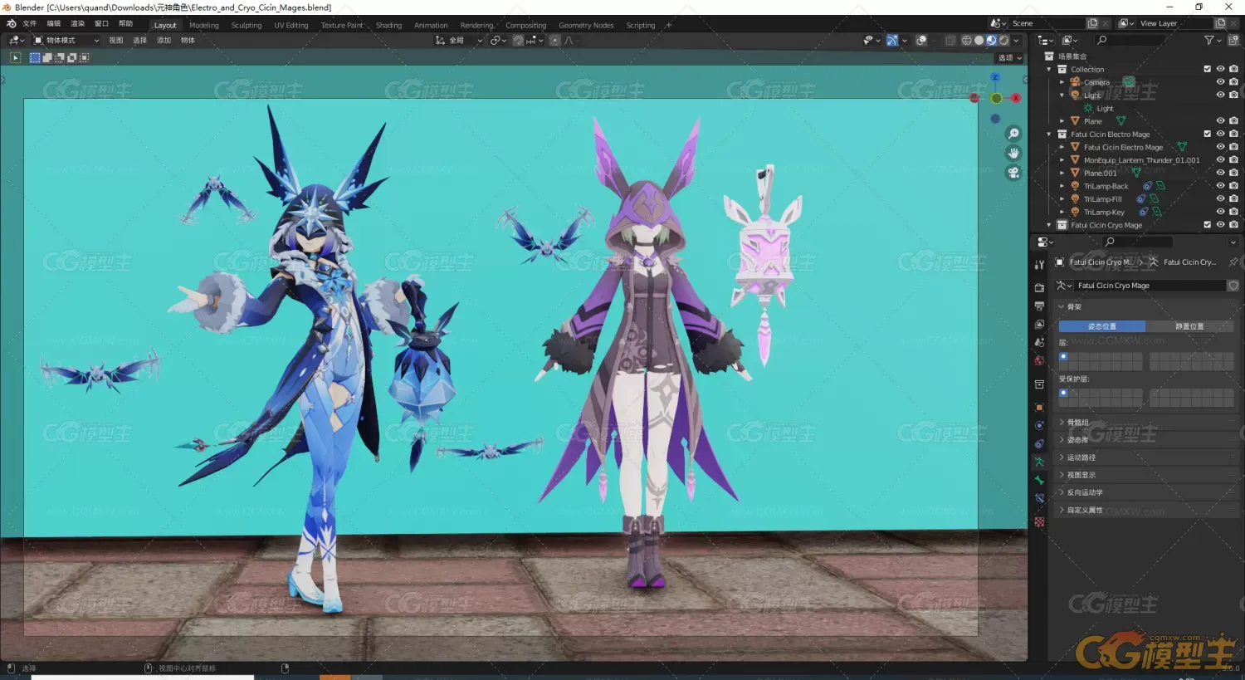Hide TriLamp-Back with its eye icon
1245x680 pixels.
pos(1220,186)
